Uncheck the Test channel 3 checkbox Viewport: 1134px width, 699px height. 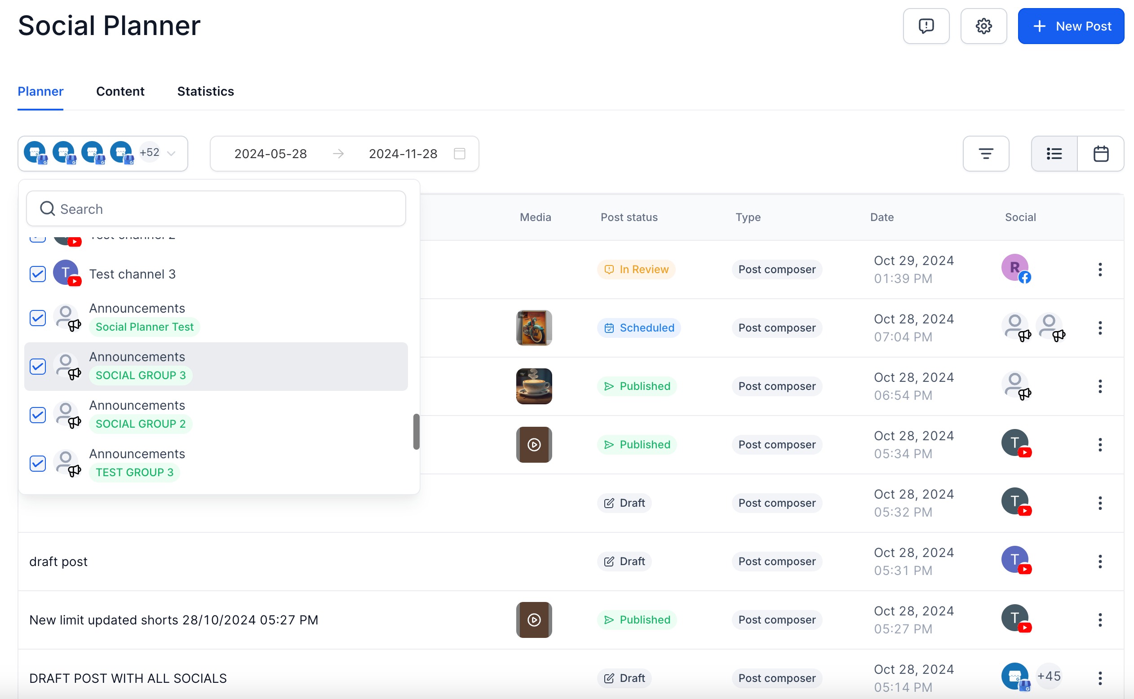(x=38, y=274)
